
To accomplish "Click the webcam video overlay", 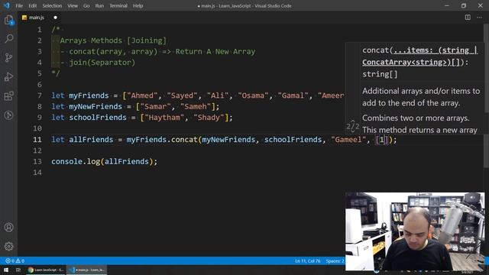I will click(x=415, y=231).
